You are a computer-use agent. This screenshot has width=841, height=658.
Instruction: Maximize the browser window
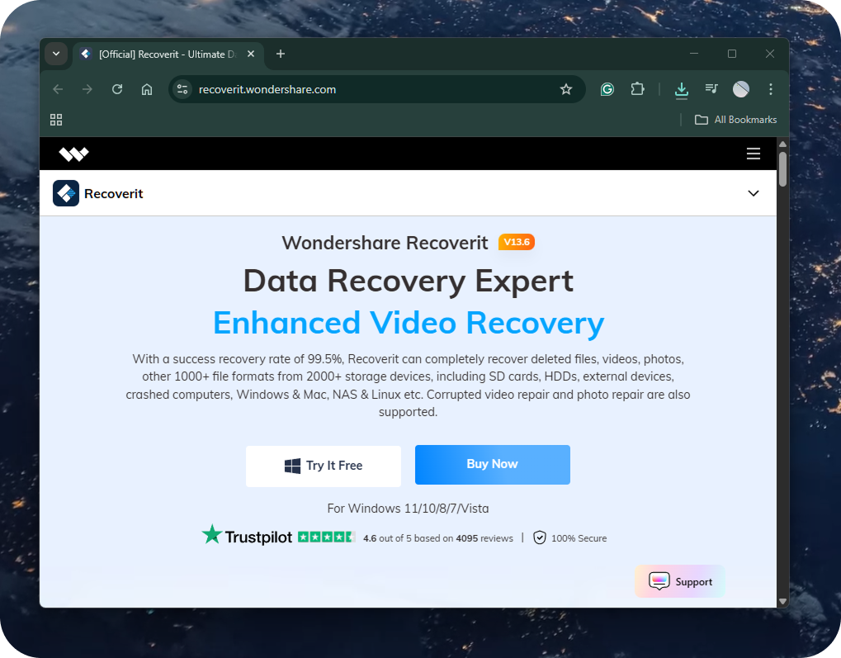[731, 54]
